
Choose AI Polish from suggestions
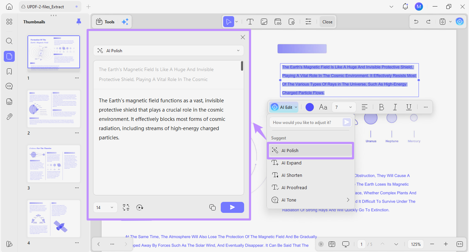coord(311,150)
